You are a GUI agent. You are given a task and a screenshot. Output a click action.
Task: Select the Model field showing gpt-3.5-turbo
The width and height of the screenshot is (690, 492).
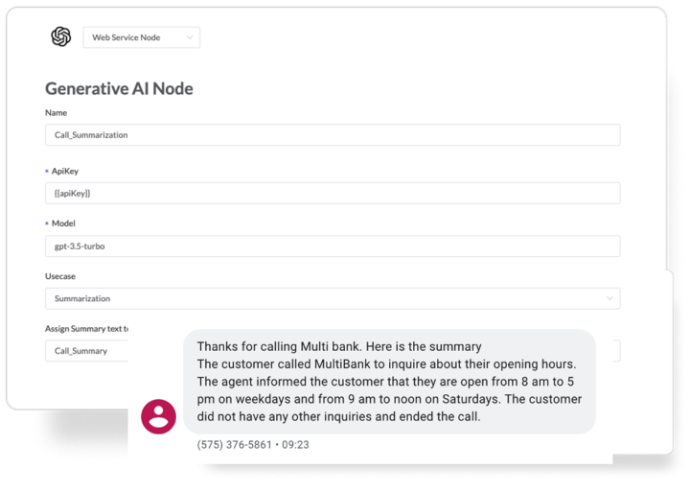point(332,246)
